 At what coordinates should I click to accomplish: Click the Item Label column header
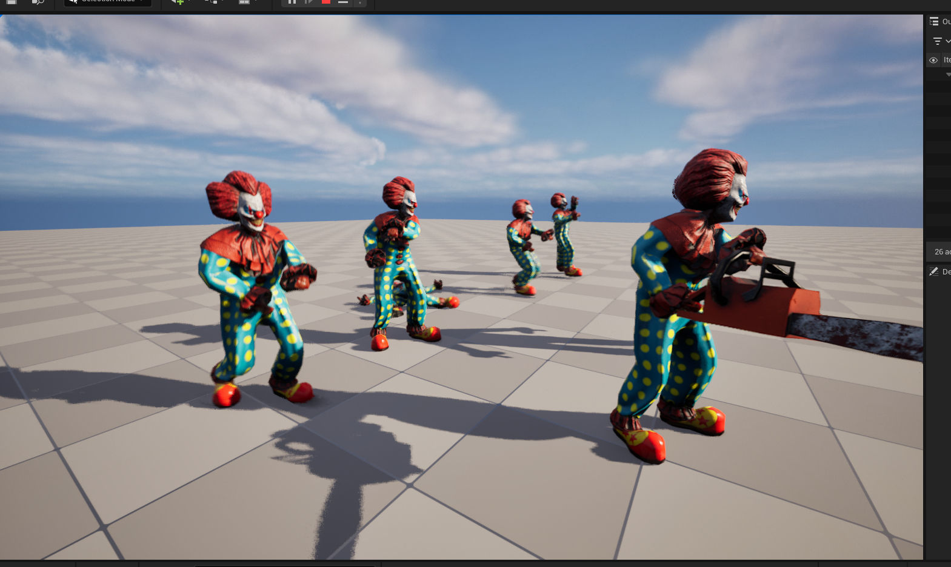click(x=947, y=60)
